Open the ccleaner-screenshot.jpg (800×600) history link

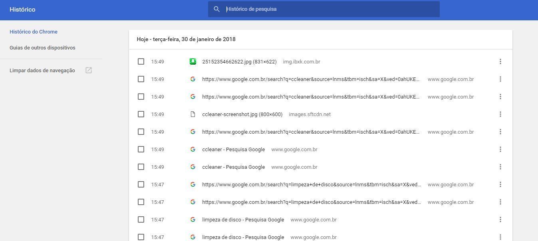pos(242,114)
